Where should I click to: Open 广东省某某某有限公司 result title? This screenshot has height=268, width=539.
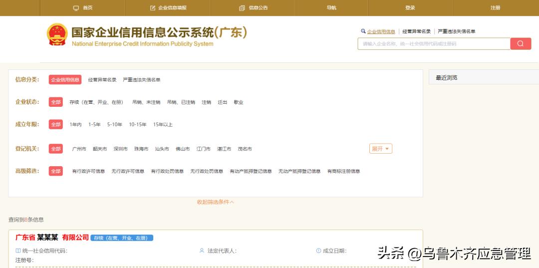click(x=52, y=238)
